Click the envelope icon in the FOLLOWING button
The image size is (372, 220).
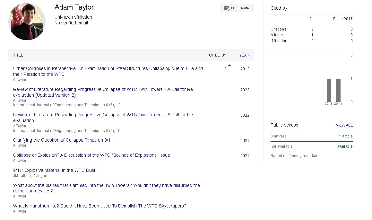coord(227,8)
